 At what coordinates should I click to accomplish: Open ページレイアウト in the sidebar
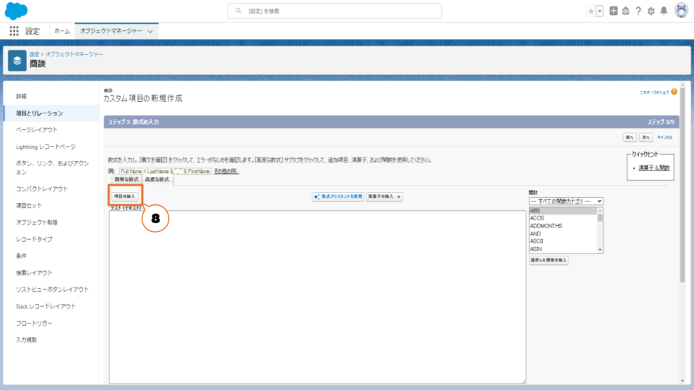37,129
